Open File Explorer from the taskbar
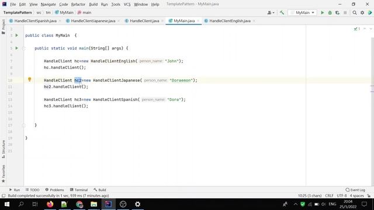 pyautogui.click(x=93, y=204)
